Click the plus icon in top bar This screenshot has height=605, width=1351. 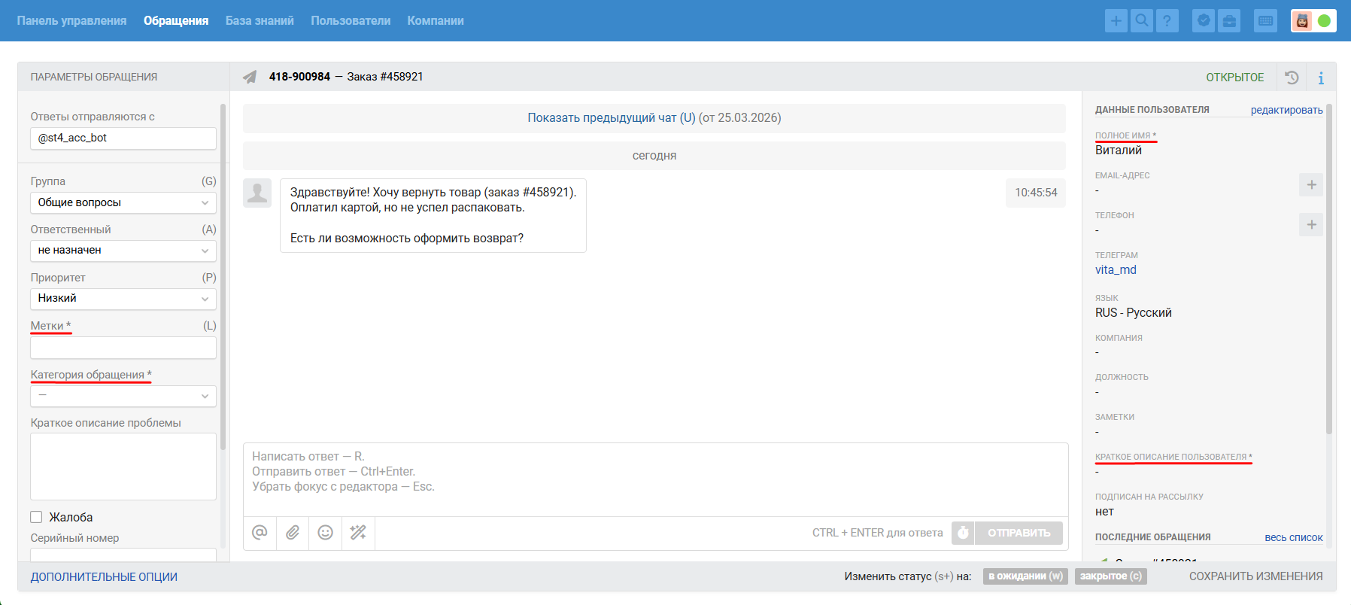1116,20
